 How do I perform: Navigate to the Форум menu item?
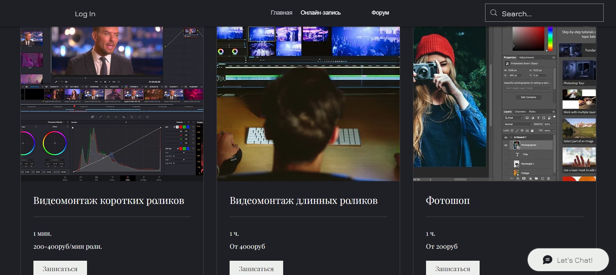point(380,13)
